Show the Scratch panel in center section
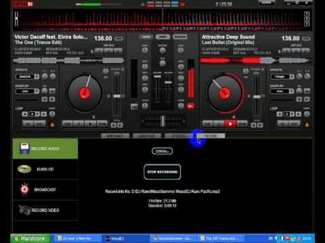325x243 pixels. [x=180, y=36]
